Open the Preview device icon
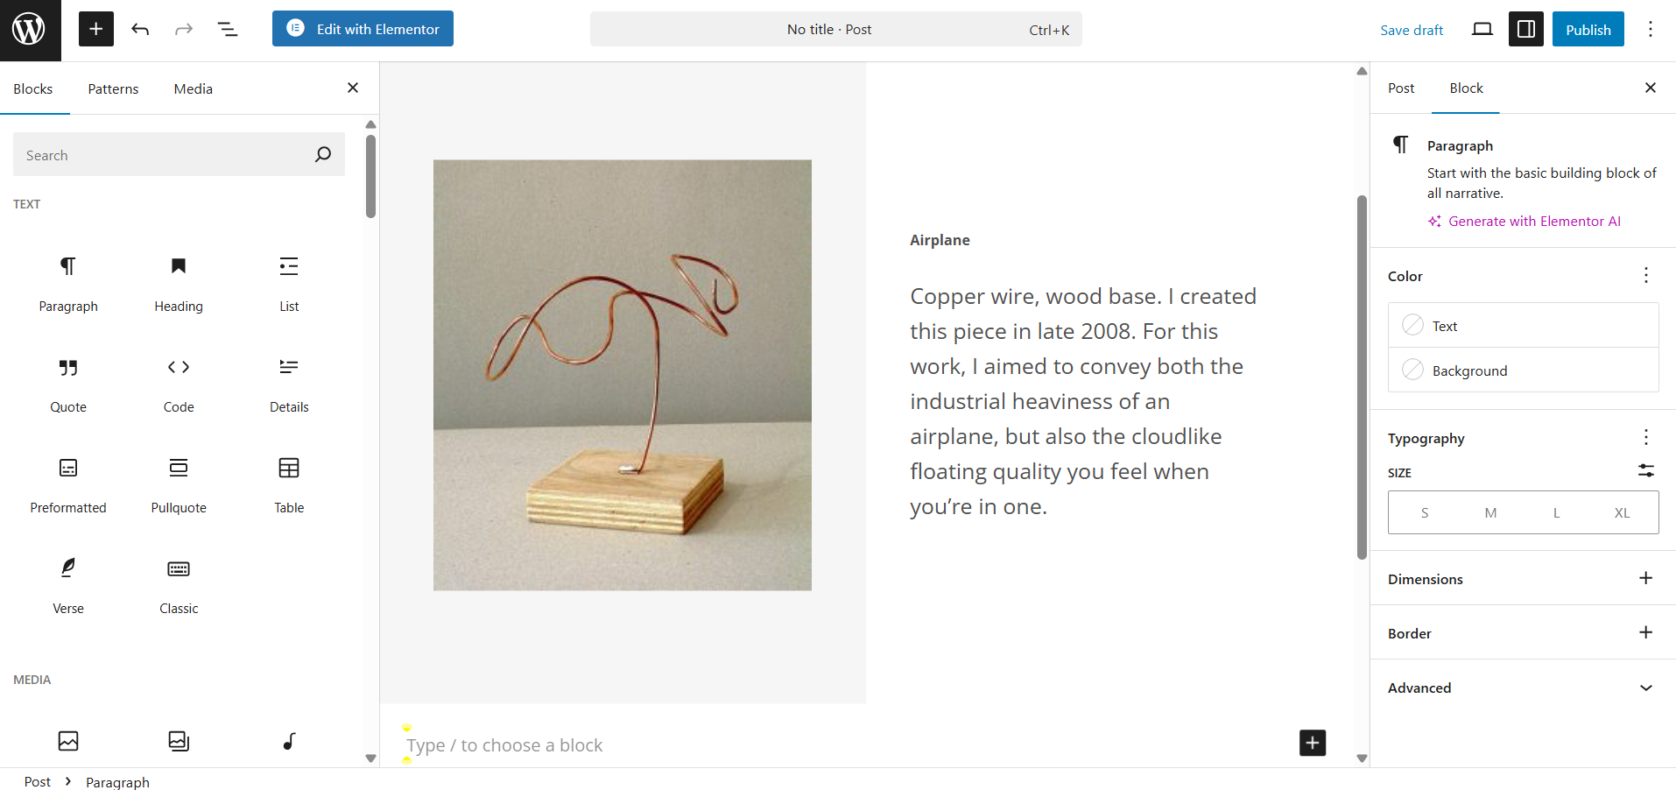 (1482, 30)
